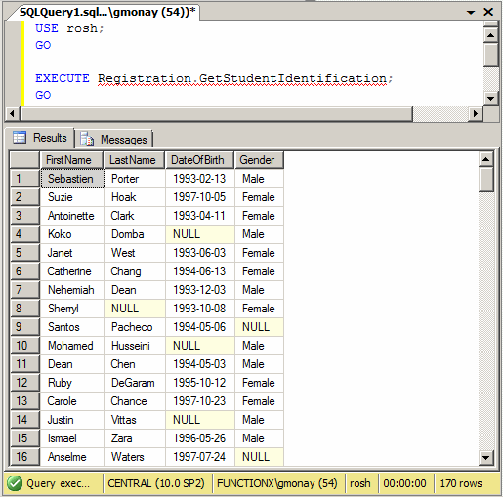Select the cell 'Sebastien'
Viewport: 503px width, 497px height.
72,179
